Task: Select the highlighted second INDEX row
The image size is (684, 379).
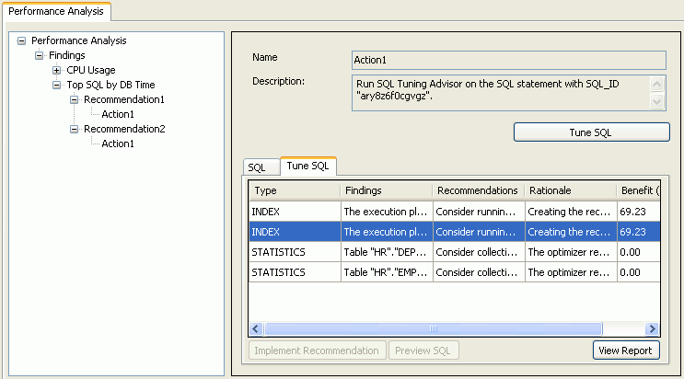Action: pos(455,232)
